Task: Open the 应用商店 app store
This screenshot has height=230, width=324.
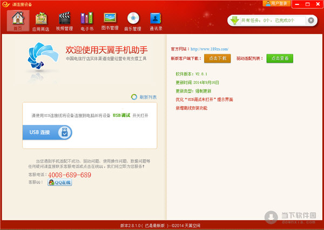Action: tap(40, 20)
